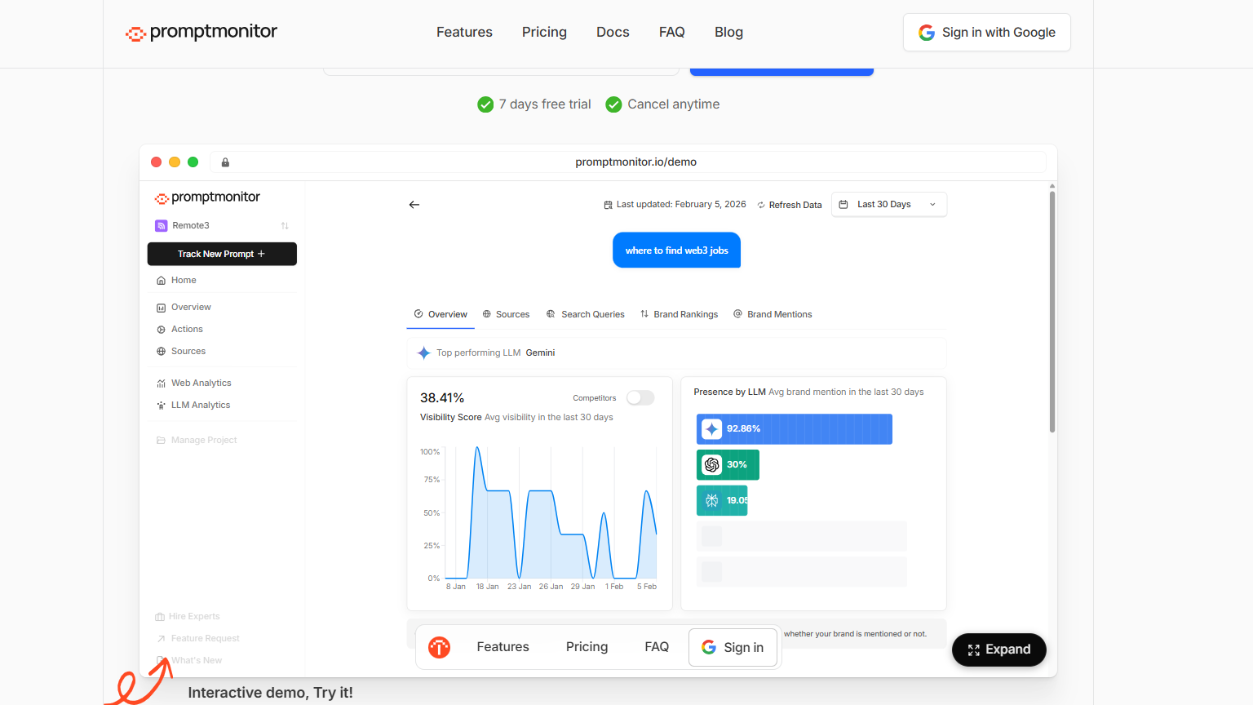
Task: Click the green checkmark beside 7 days free trial
Action: click(x=485, y=104)
